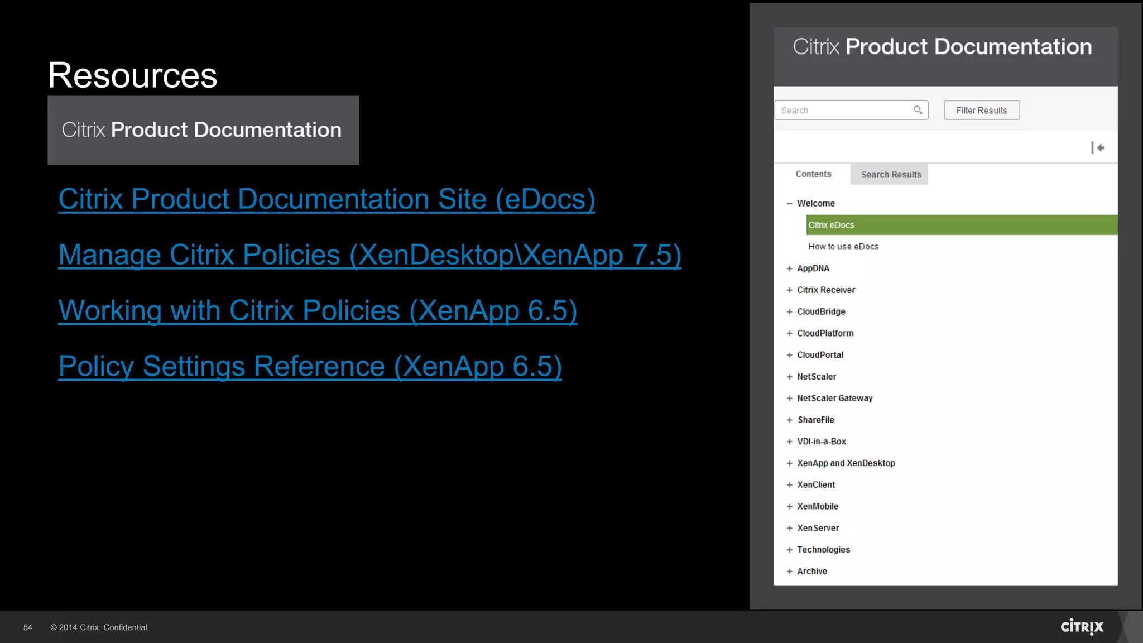Expand the Archive node

pyautogui.click(x=789, y=572)
